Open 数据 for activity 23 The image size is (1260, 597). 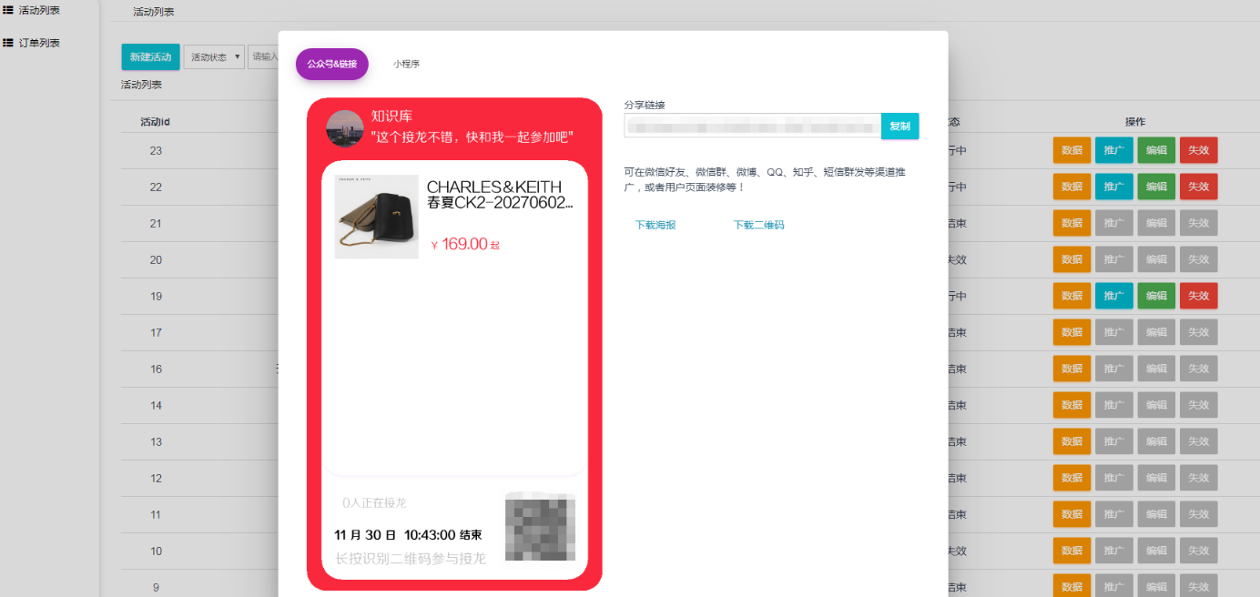[1072, 150]
